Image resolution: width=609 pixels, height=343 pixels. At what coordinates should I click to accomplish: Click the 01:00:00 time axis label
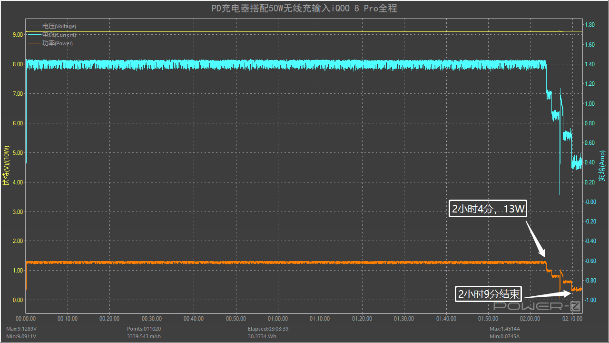tap(278, 319)
